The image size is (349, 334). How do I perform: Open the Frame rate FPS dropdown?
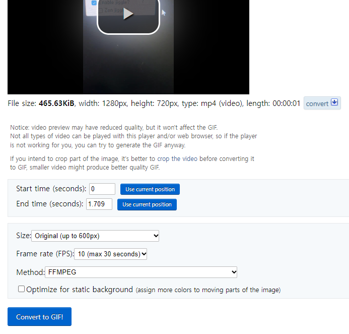coord(111,254)
